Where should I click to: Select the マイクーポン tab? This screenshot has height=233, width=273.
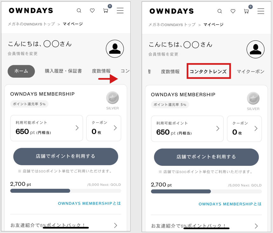pyautogui.click(x=251, y=72)
